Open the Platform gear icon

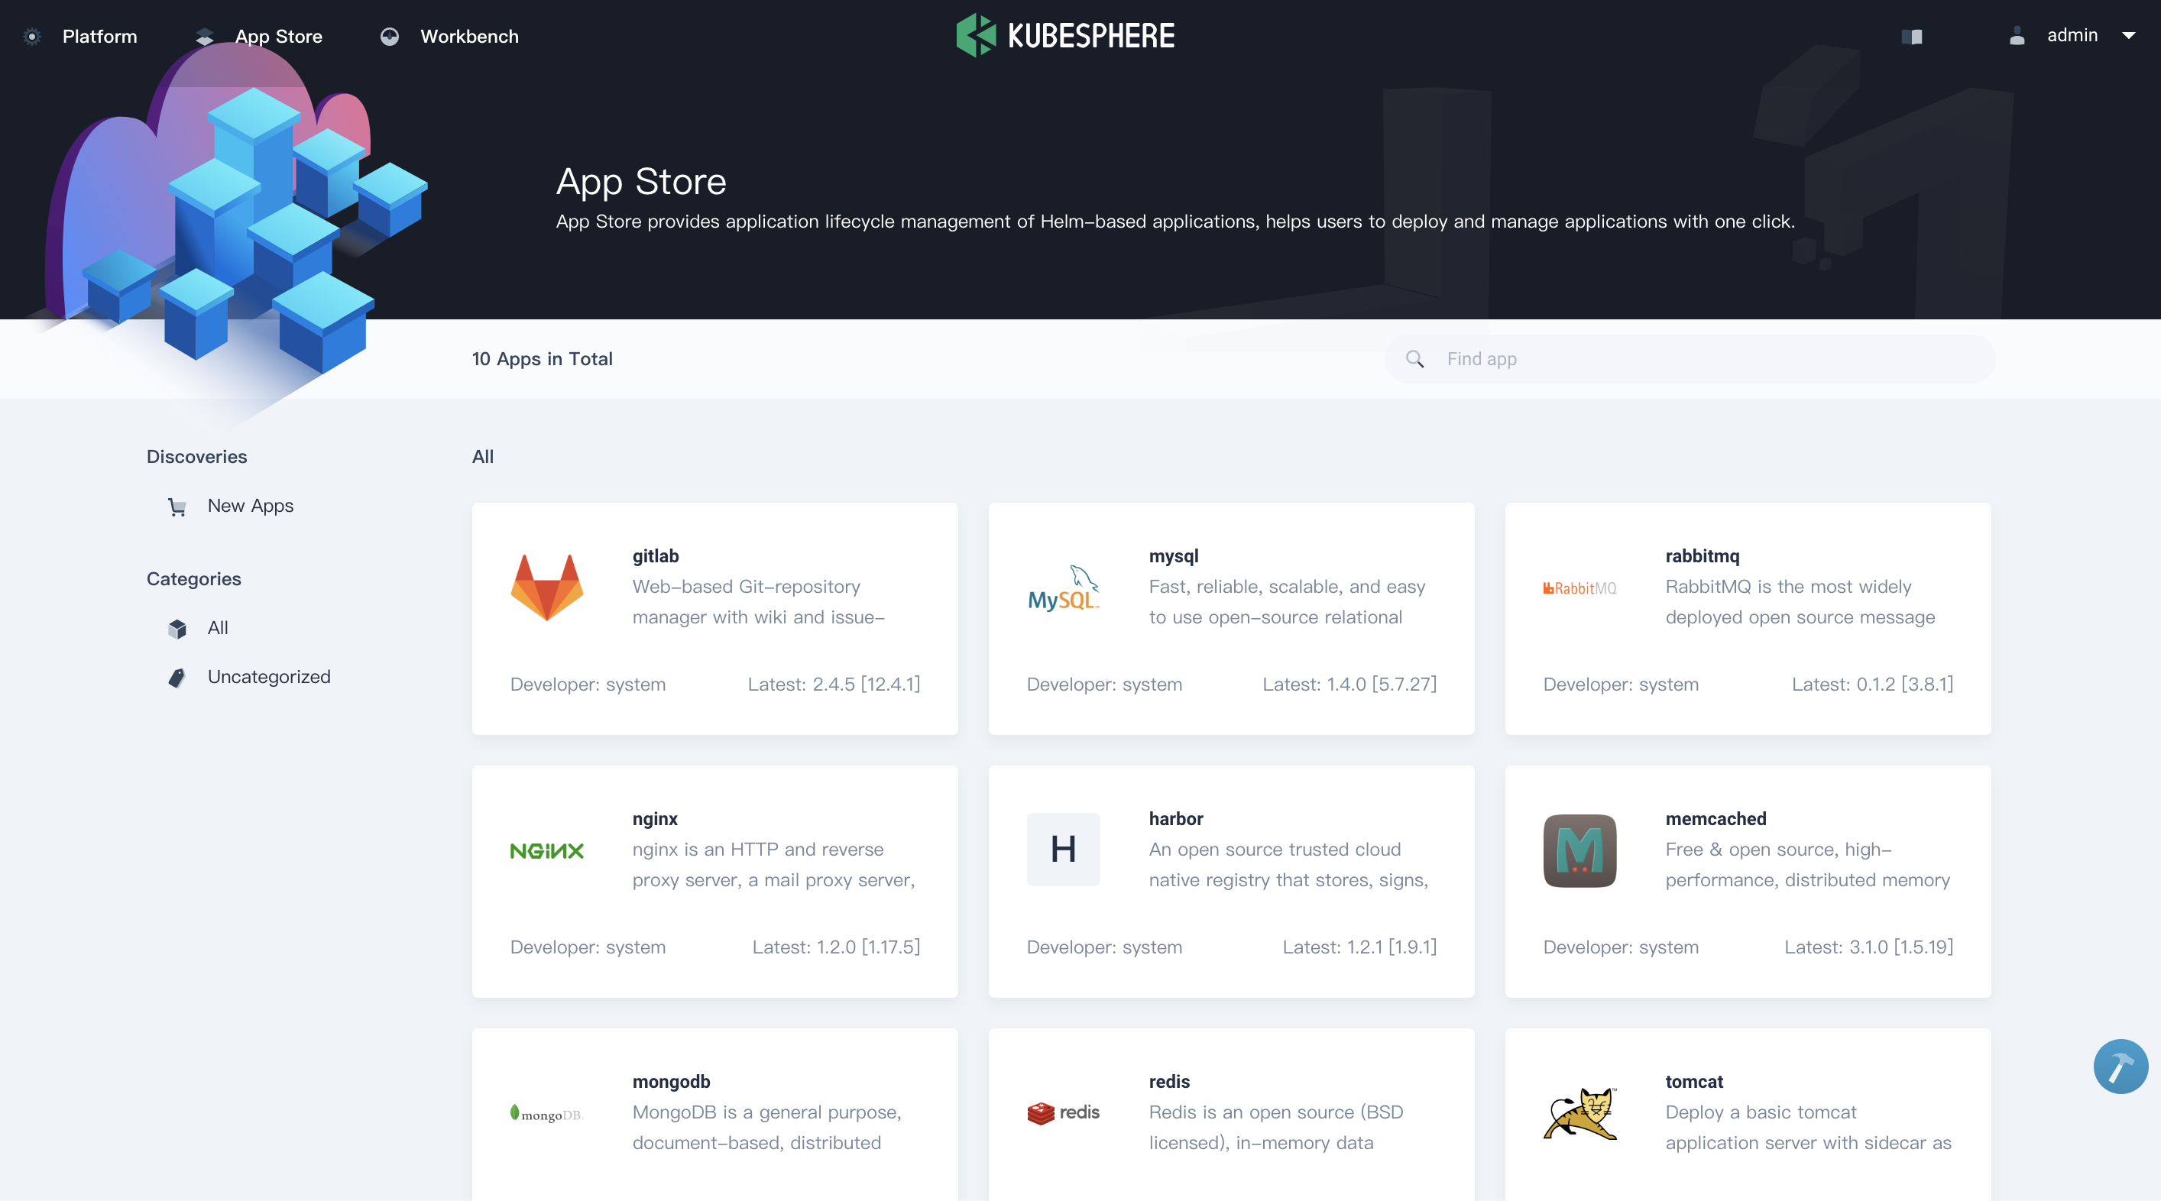32,36
